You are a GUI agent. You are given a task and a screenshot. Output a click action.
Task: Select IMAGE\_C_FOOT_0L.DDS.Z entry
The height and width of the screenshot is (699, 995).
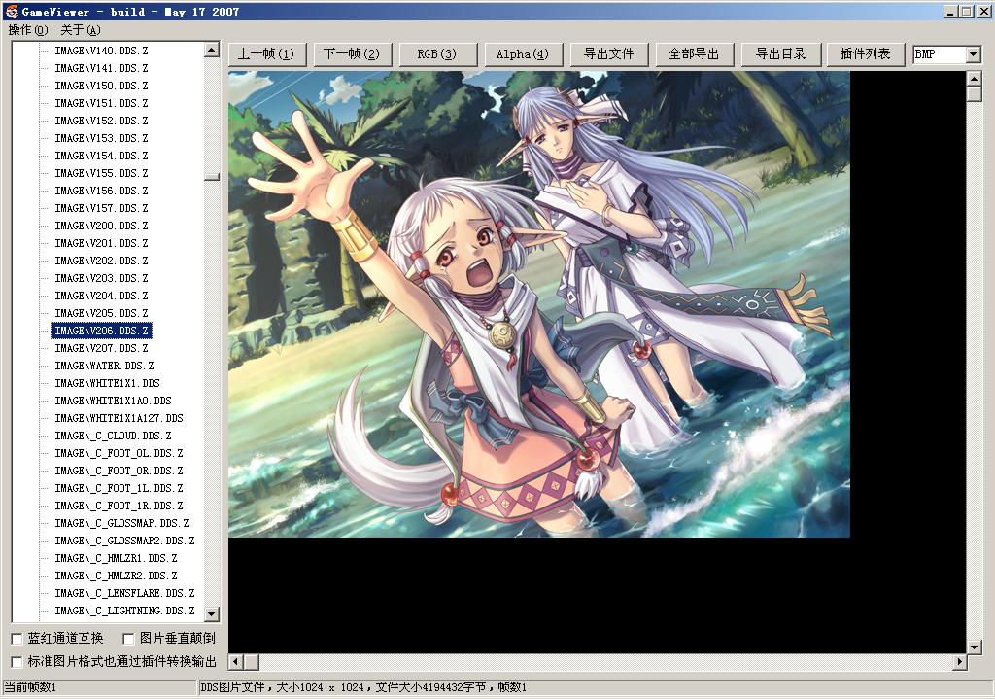119,453
